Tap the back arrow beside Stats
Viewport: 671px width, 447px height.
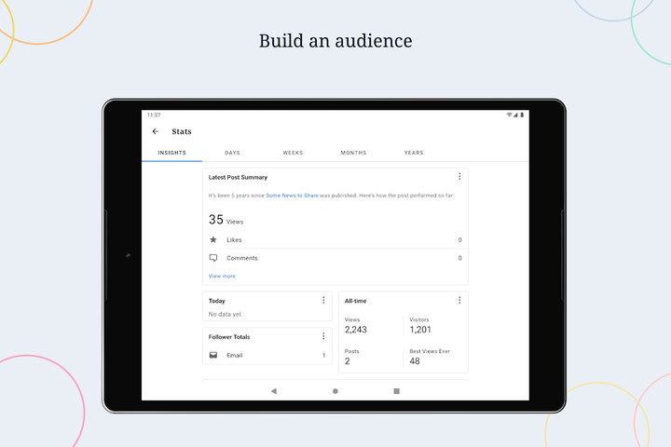pyautogui.click(x=156, y=131)
